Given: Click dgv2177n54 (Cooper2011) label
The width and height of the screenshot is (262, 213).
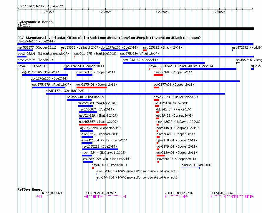Looking at the screenshot, I should pyautogui.click(x=174, y=85).
